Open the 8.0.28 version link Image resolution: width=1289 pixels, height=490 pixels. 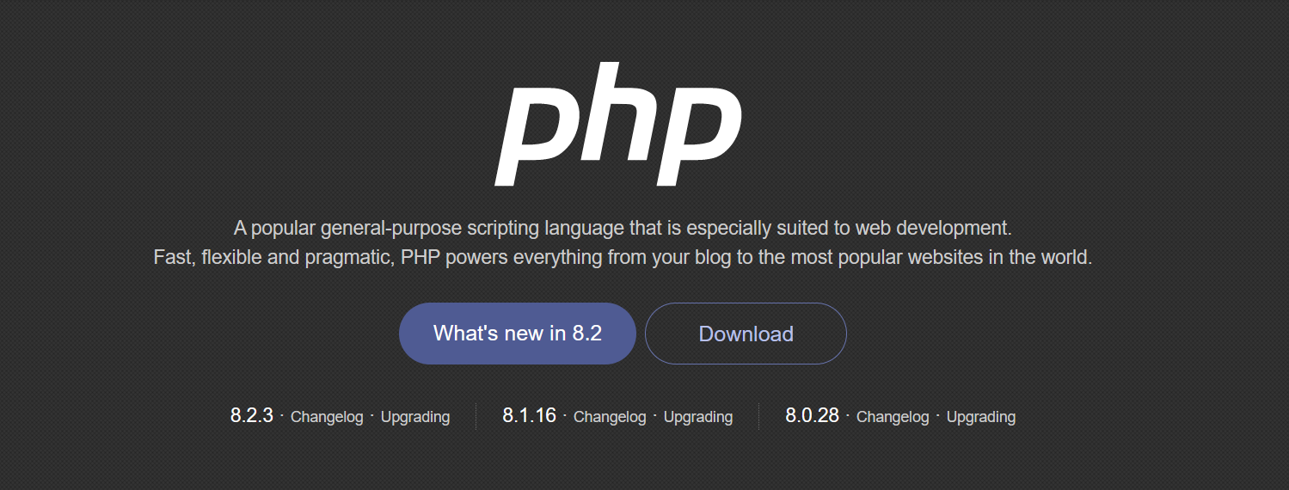tap(812, 416)
